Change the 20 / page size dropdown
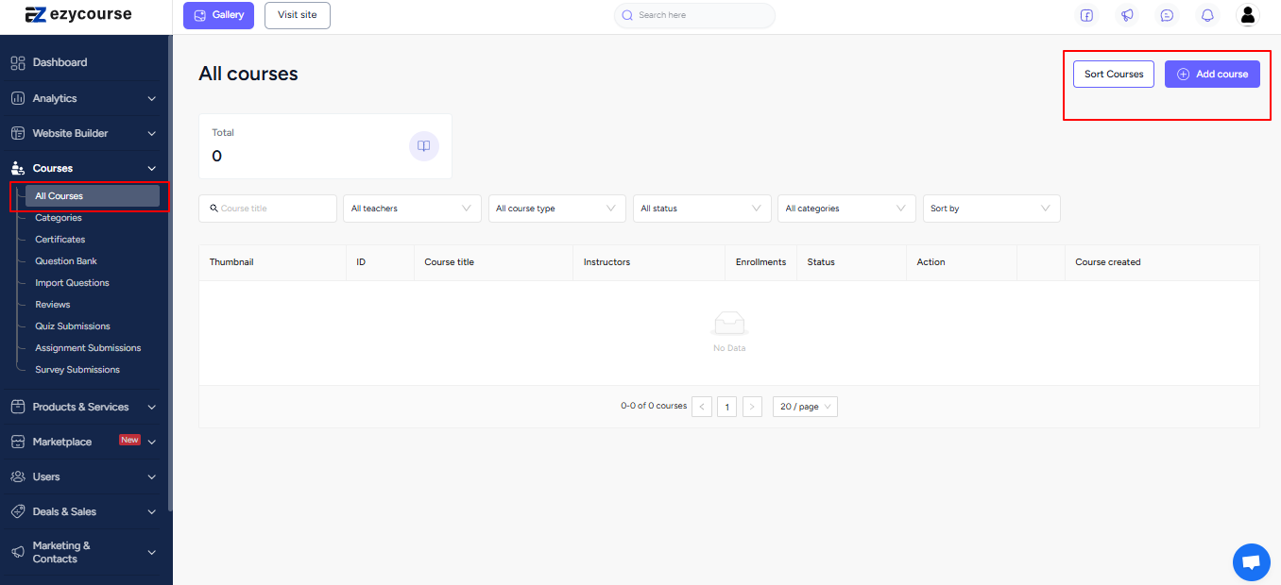Screen dimensions: 1281x585 pyautogui.click(x=805, y=407)
